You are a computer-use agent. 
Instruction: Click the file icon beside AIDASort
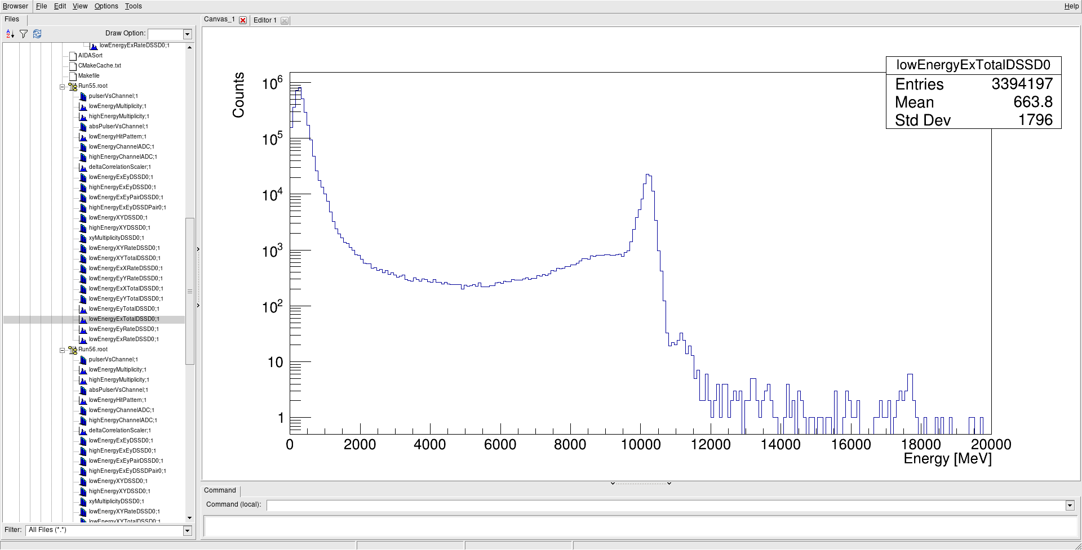point(73,56)
